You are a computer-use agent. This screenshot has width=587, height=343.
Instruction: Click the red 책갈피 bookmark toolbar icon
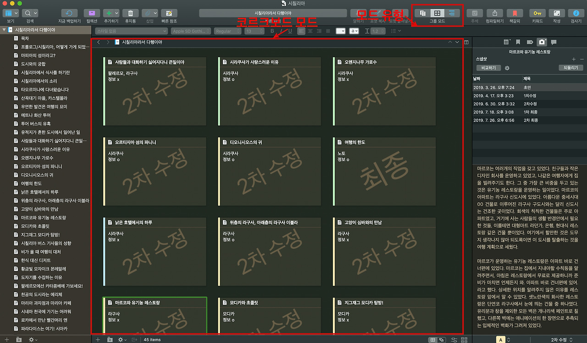[515, 13]
